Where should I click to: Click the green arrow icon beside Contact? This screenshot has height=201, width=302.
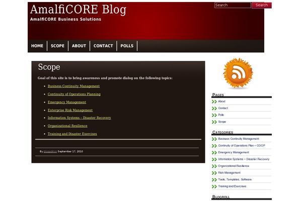coord(214,109)
